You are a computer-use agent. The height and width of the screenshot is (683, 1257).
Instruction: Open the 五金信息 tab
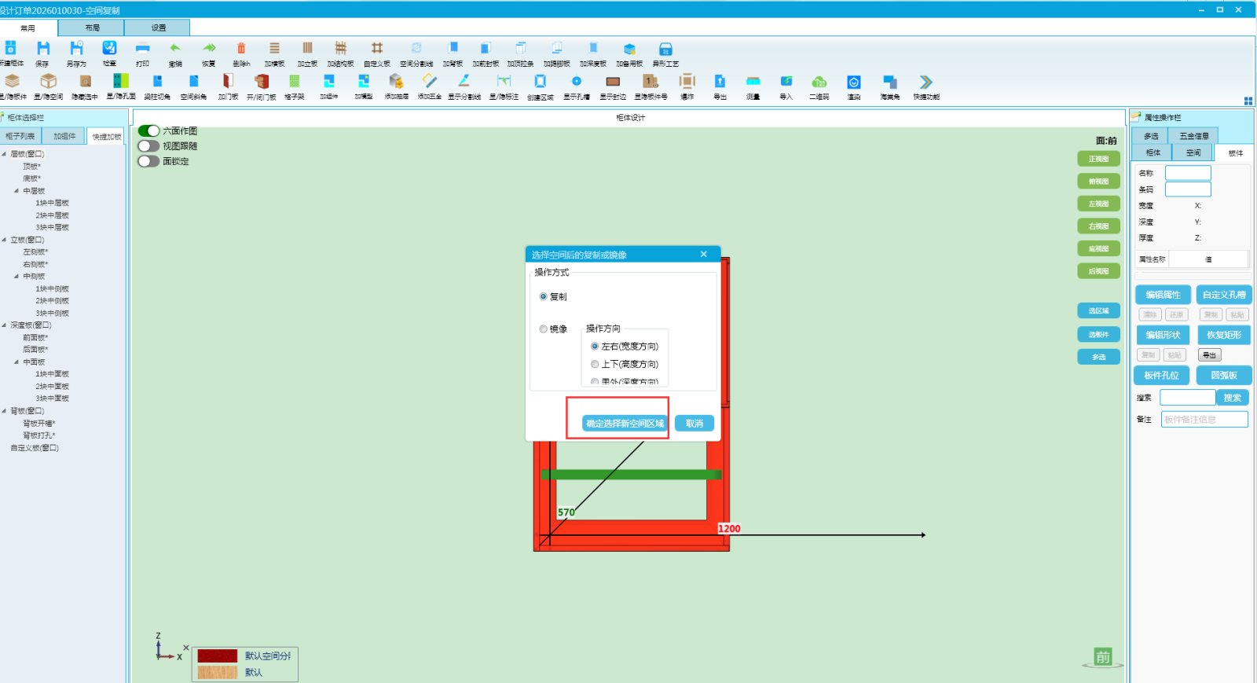1194,136
